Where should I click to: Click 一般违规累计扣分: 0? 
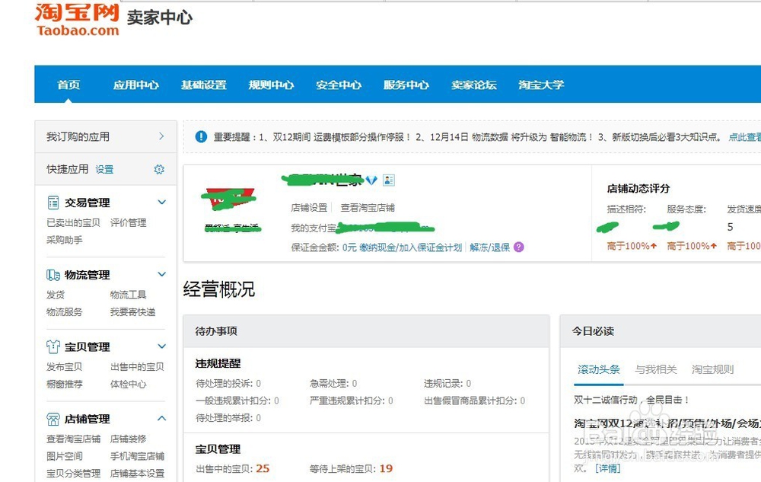point(237,401)
